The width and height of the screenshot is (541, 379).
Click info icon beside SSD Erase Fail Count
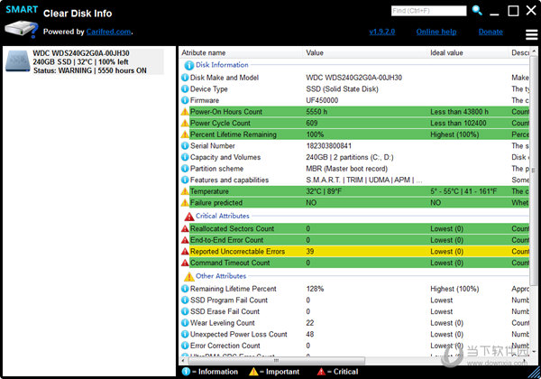click(185, 311)
